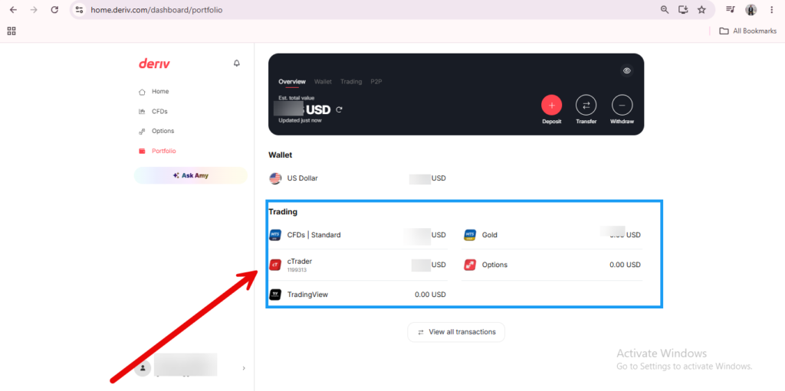This screenshot has height=391, width=785.
Task: Click the Transfer arrows button
Action: coord(586,105)
